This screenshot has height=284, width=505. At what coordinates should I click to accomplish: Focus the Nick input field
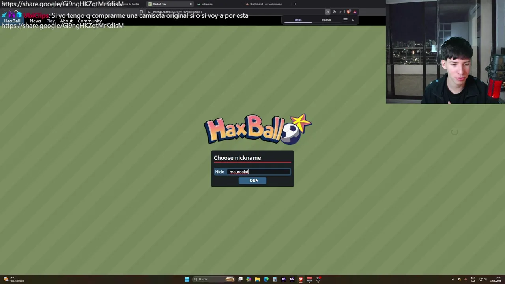pos(259,172)
